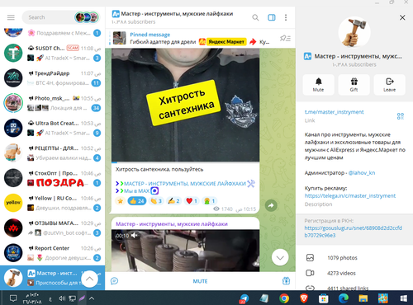Show the channel QR code icon
Screen dimensions: 413x305
pos(401,116)
